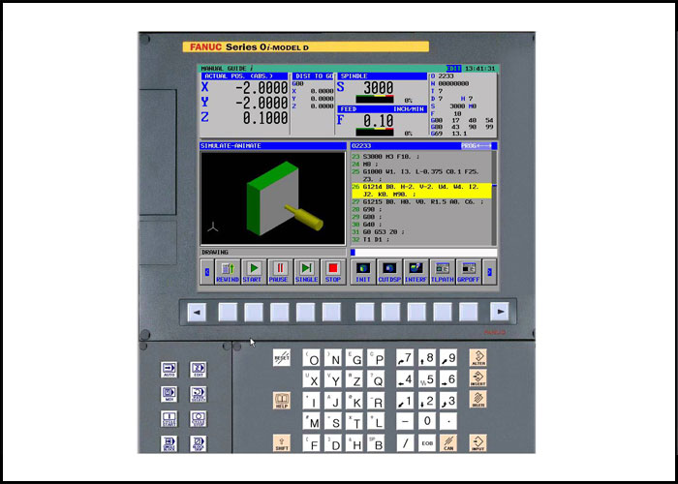
Task: Click the program list scrollbar
Action: click(495, 197)
